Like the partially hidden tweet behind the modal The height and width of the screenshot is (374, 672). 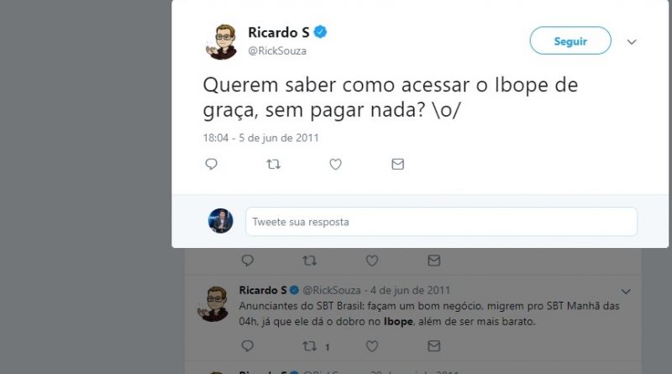[371, 261]
